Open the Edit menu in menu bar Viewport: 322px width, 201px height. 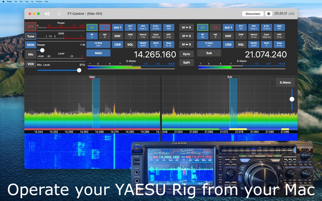pyautogui.click(x=21, y=1)
